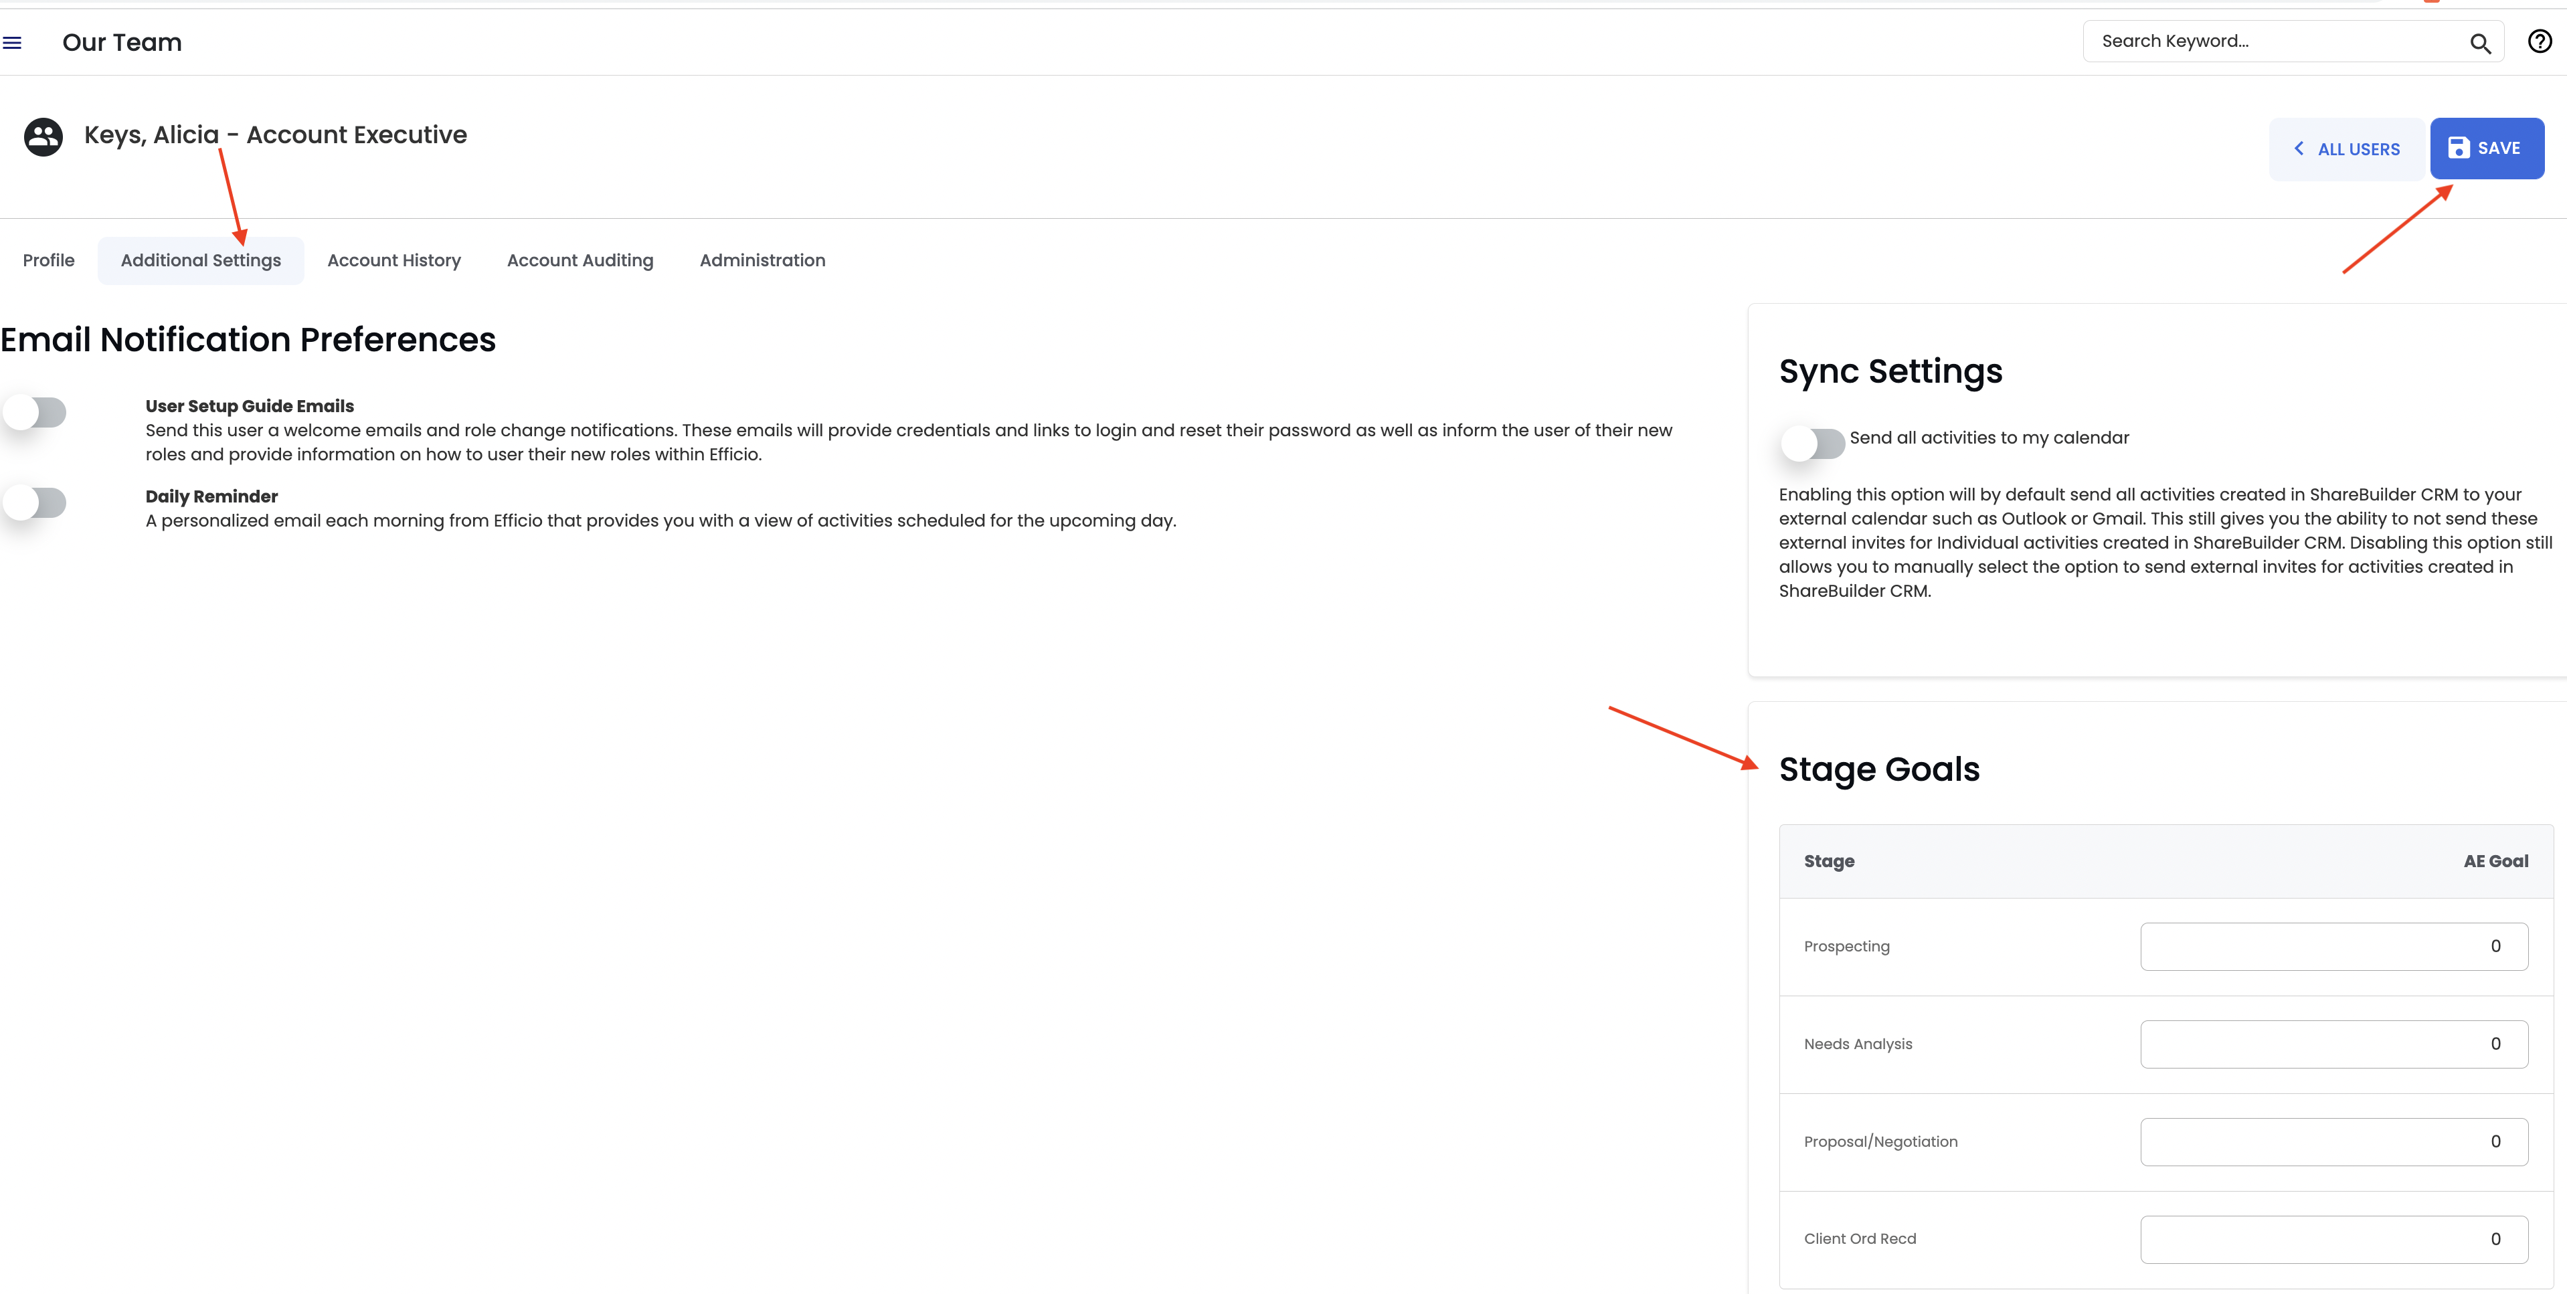Open the hamburger navigation menu
Viewport: 2567px width, 1294px height.
click(x=12, y=43)
